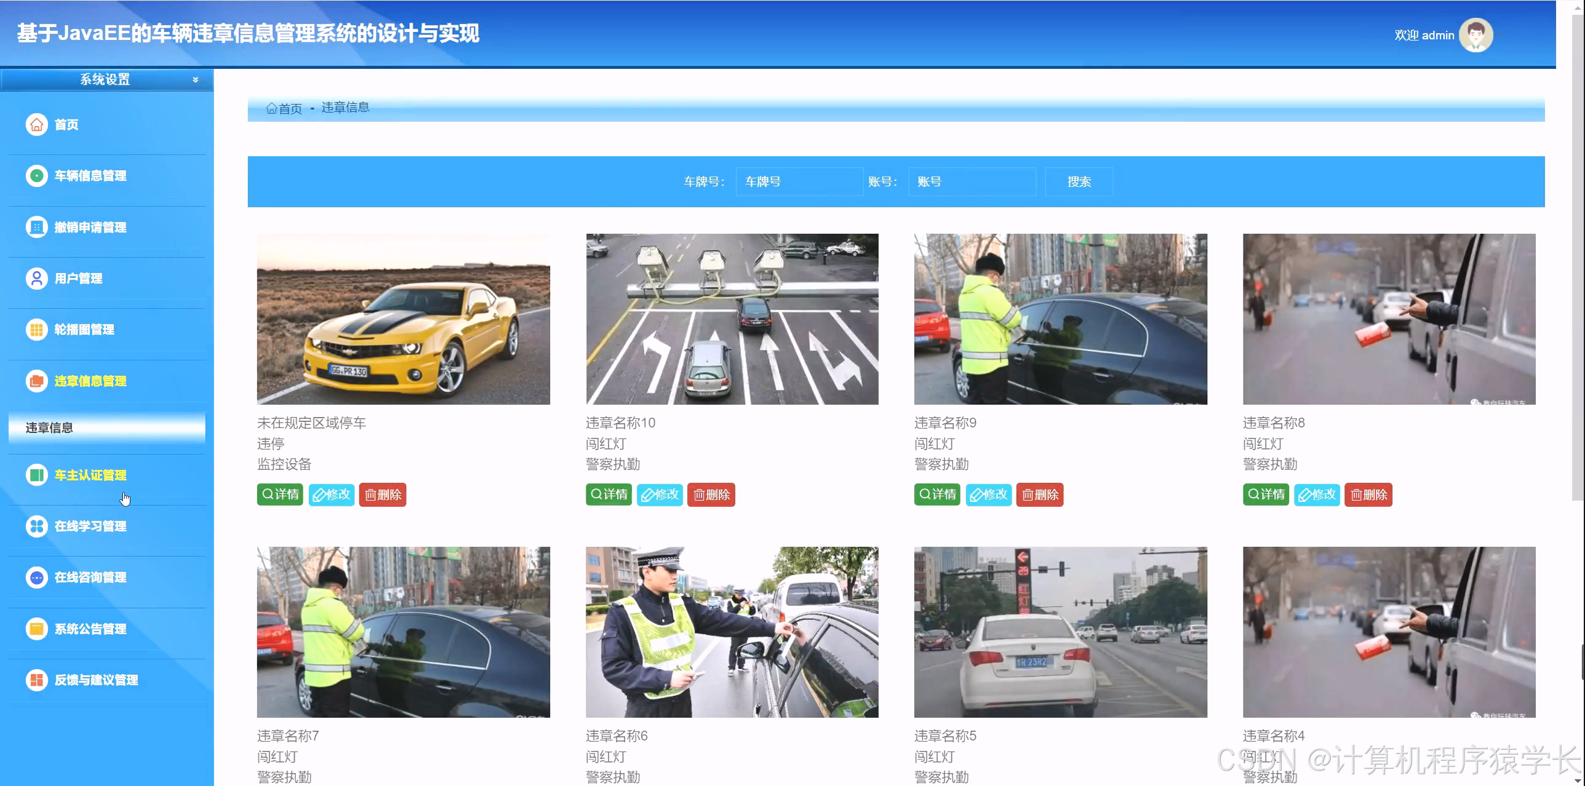
Task: Click the 首页 breadcrumb link
Action: point(290,108)
